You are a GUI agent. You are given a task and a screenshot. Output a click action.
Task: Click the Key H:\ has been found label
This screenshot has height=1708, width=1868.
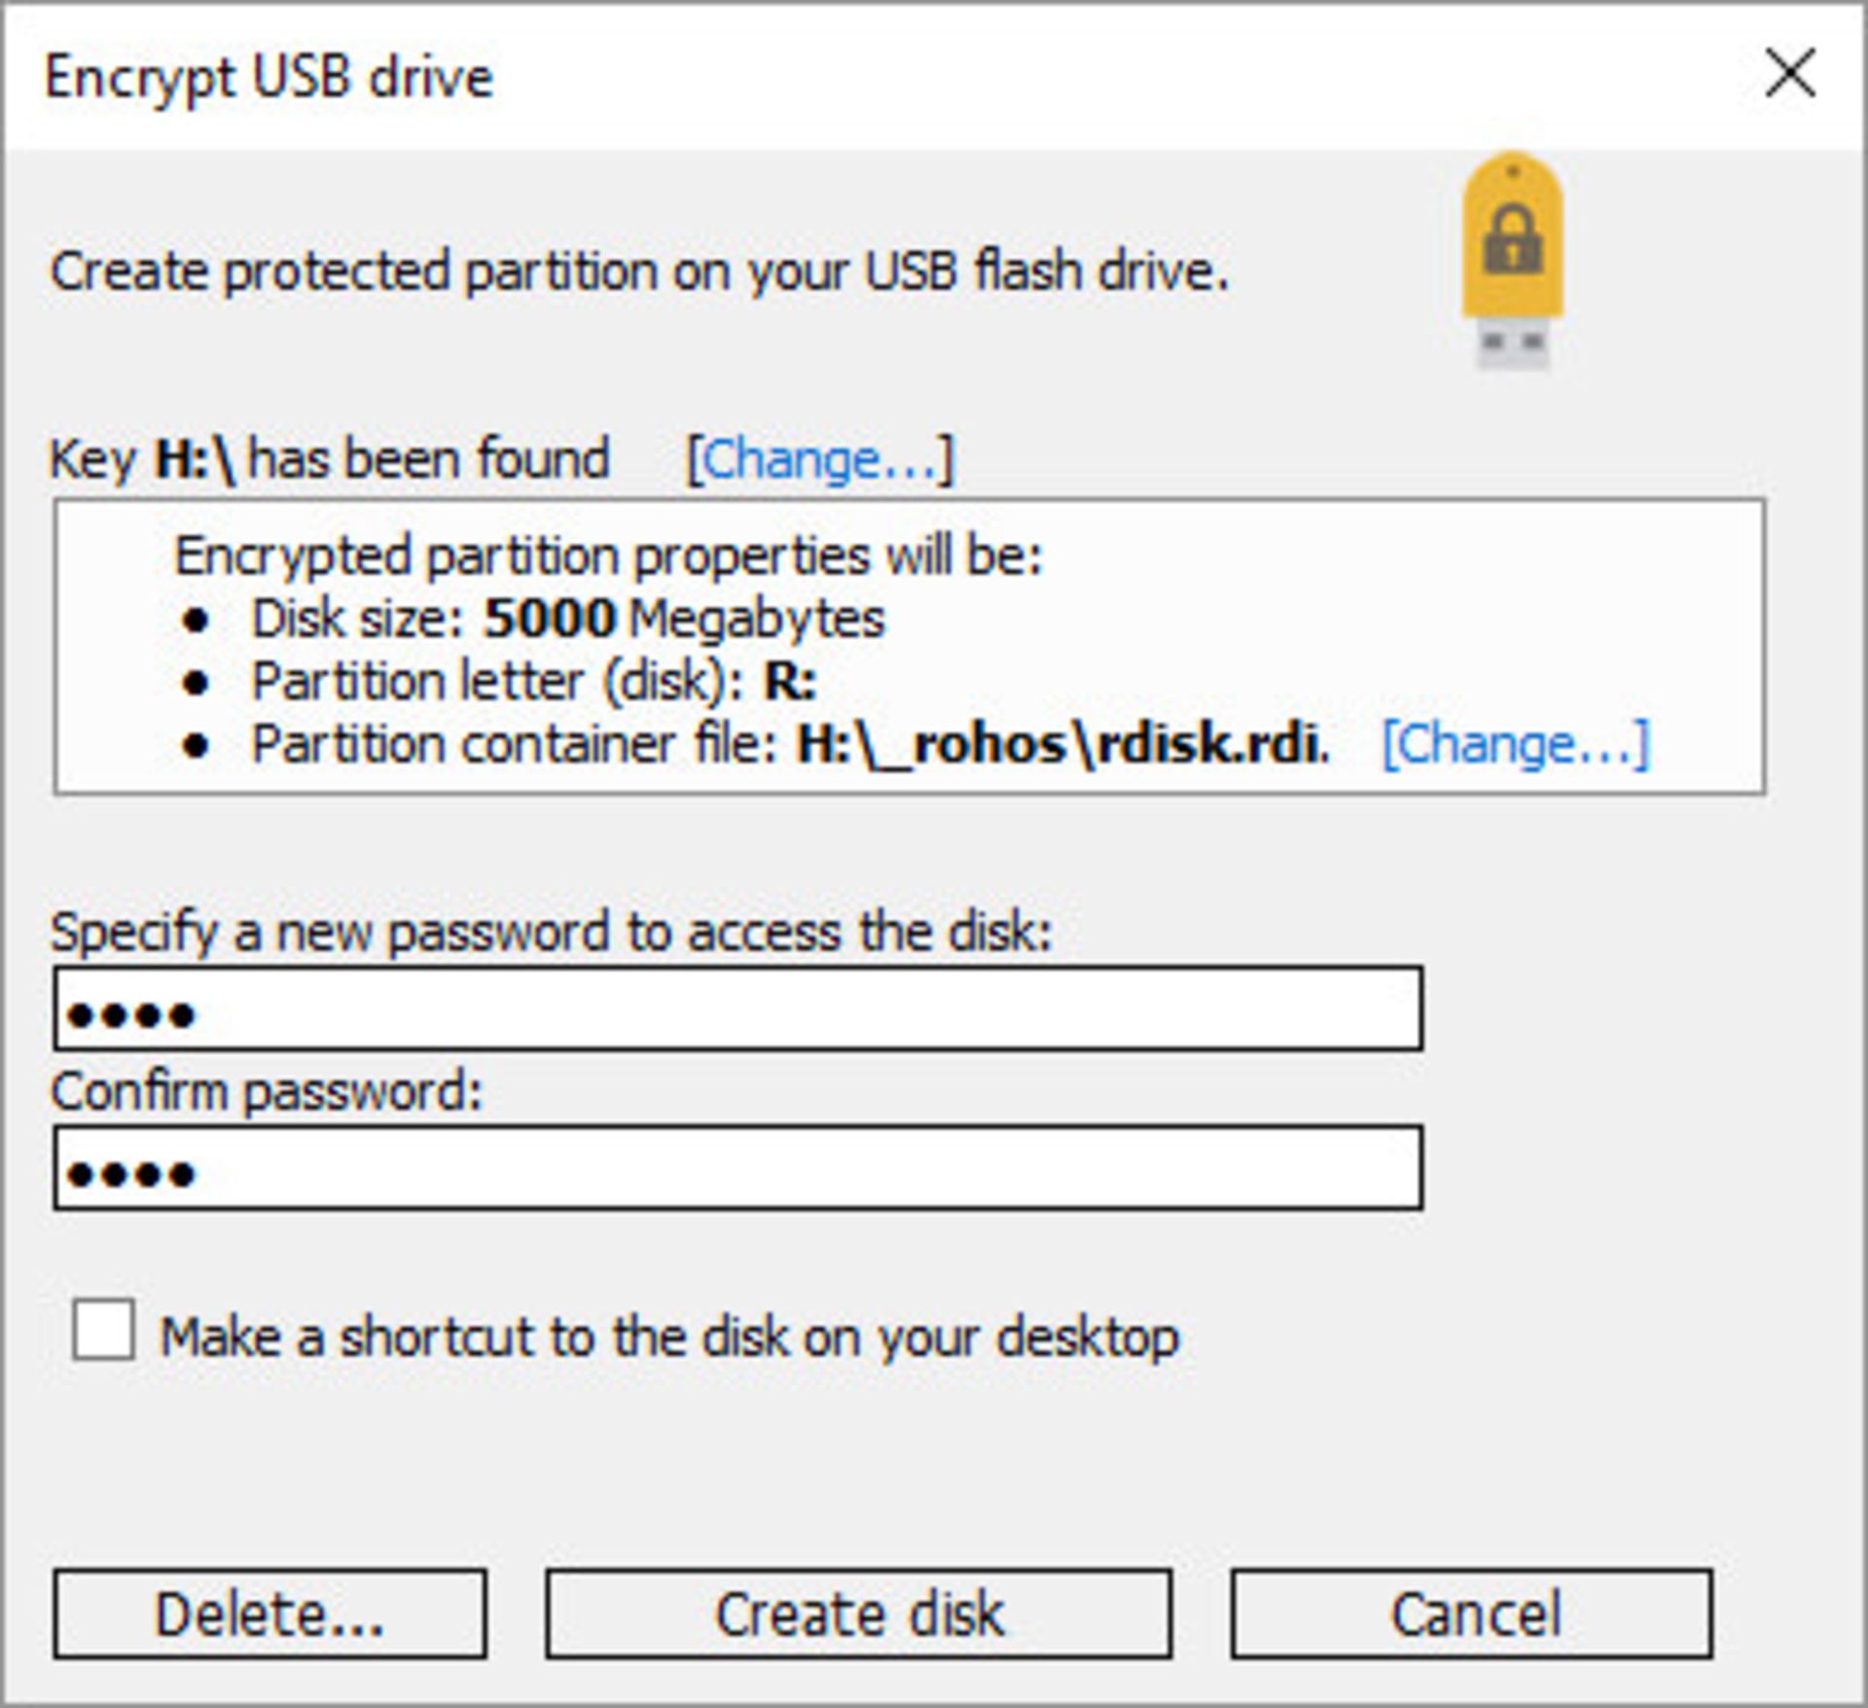coord(331,457)
